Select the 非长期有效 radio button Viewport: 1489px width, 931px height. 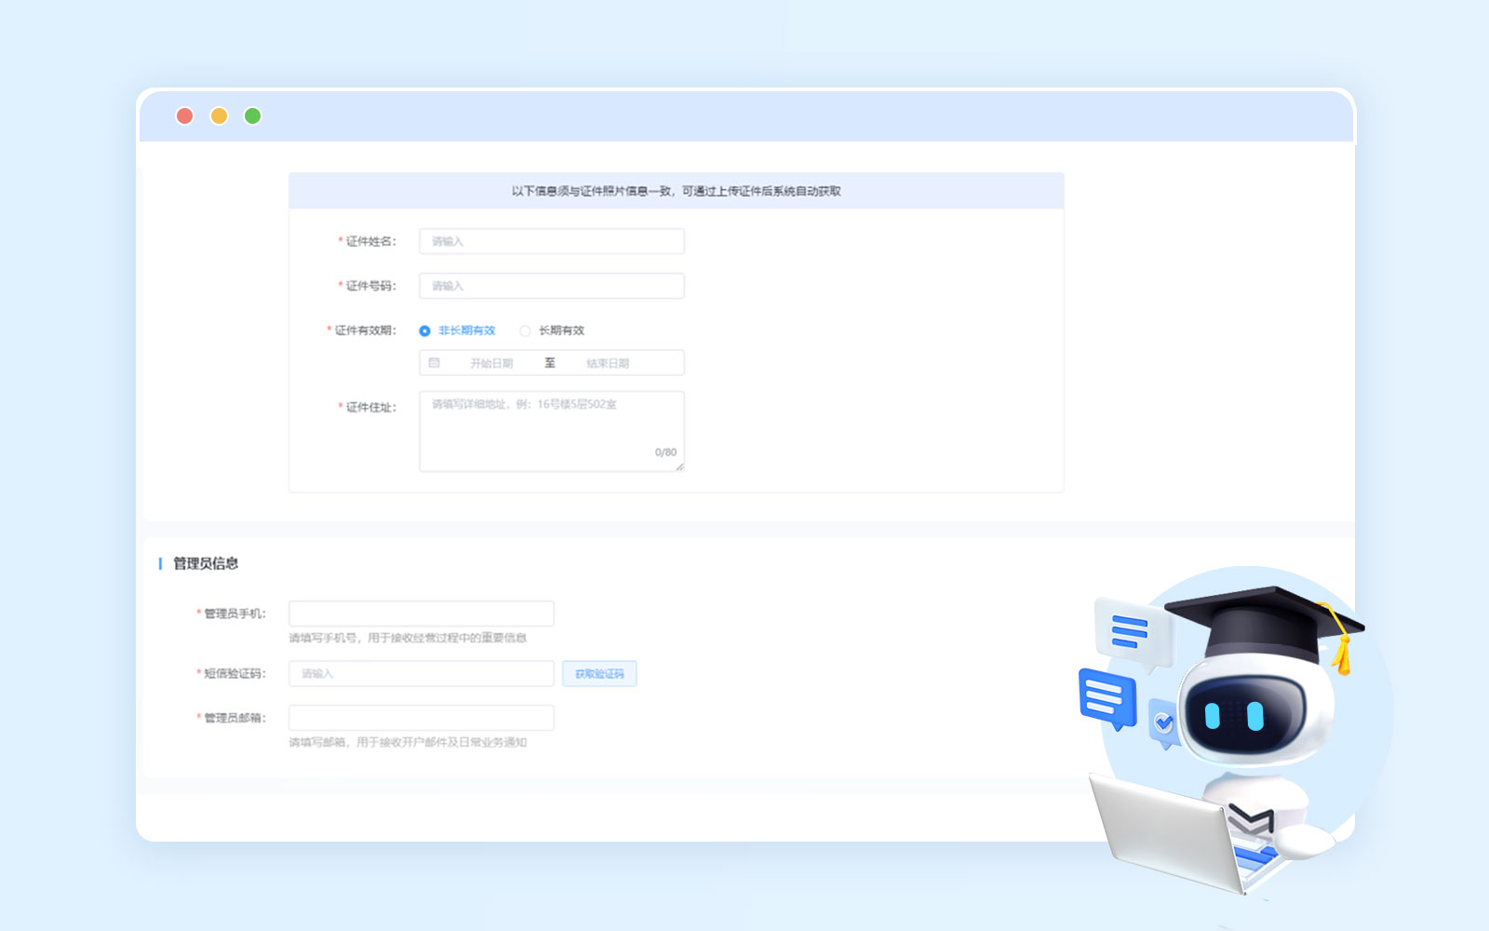(x=424, y=331)
